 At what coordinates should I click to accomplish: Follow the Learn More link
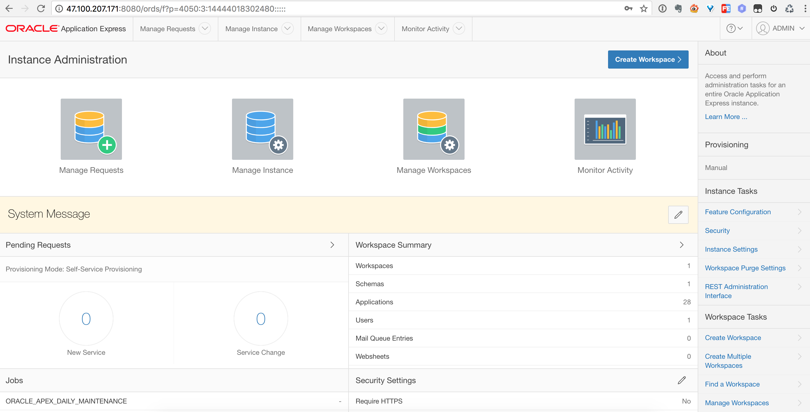pos(726,116)
